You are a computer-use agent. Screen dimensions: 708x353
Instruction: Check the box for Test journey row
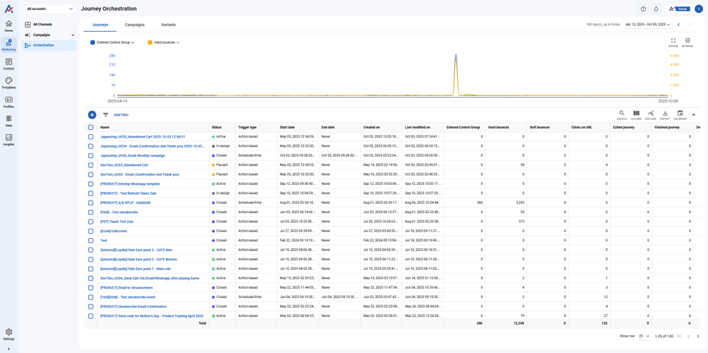tap(91, 241)
